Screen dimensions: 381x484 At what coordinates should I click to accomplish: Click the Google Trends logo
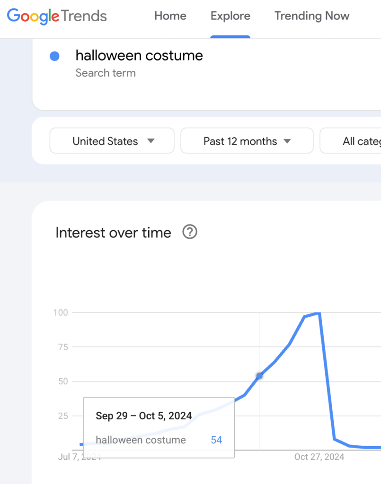pyautogui.click(x=56, y=16)
